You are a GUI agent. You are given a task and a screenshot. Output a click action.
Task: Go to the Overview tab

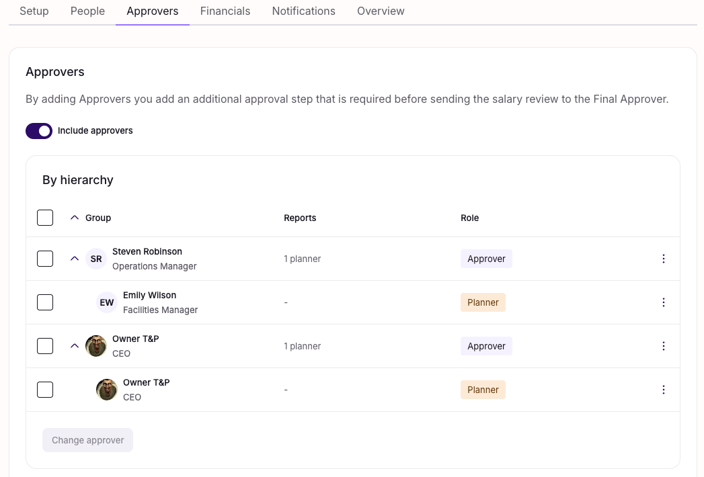coord(381,11)
